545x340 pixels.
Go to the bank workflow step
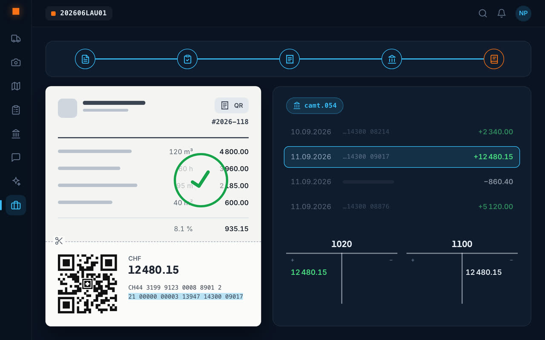392,59
